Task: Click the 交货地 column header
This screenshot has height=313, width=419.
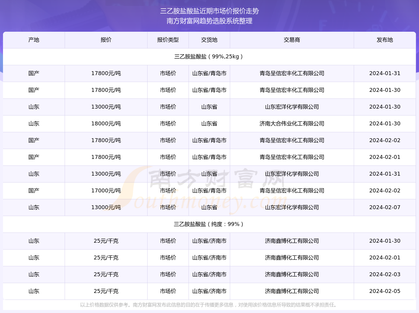Action: pyautogui.click(x=209, y=40)
